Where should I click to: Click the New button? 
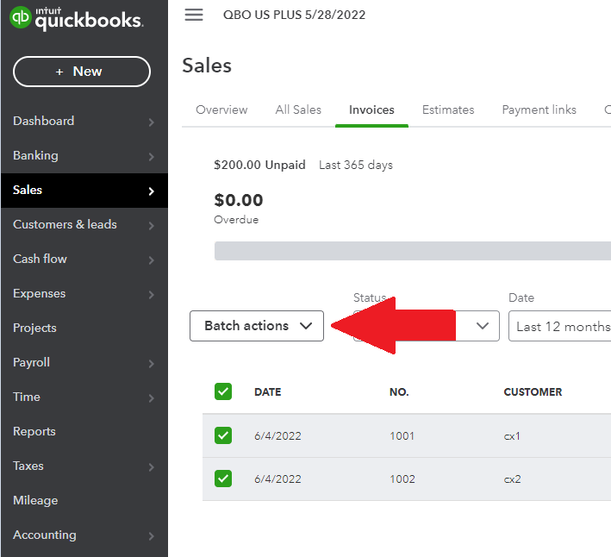pyautogui.click(x=82, y=72)
